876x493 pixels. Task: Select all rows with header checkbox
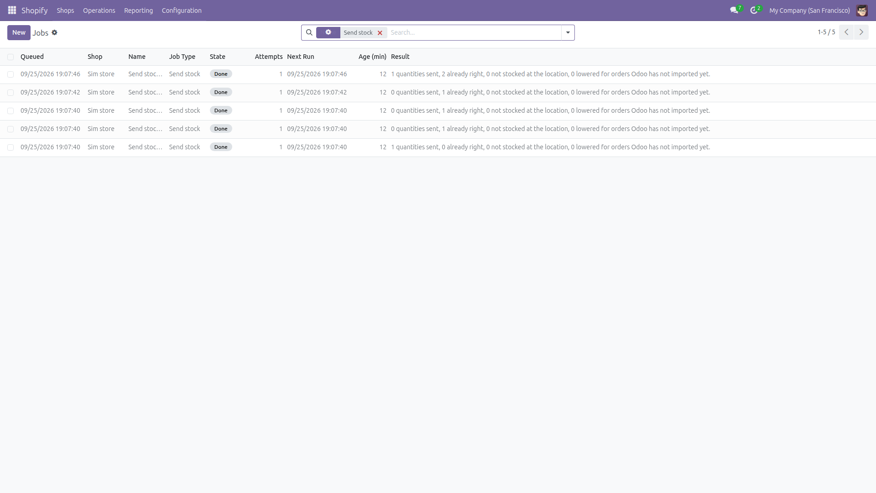click(10, 57)
